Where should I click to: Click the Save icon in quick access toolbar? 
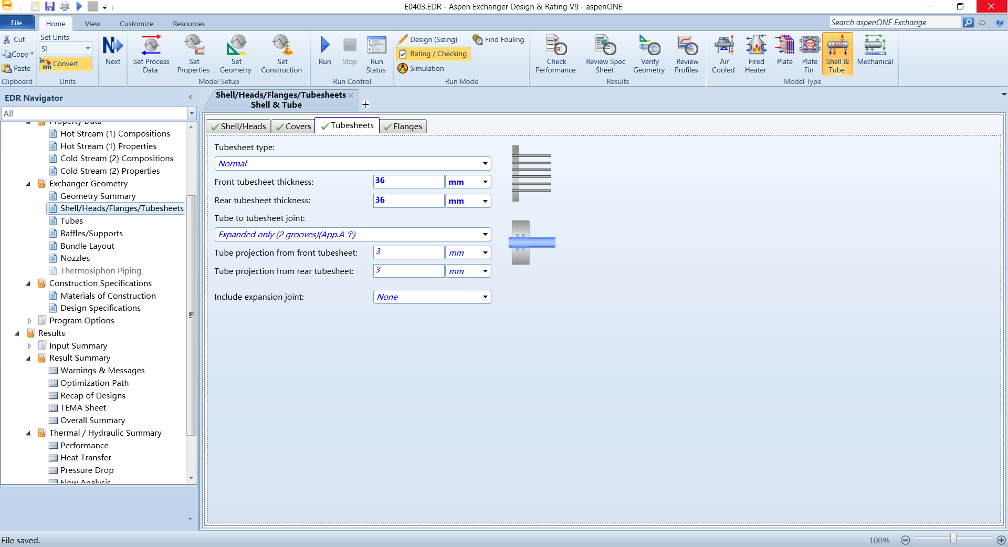(x=50, y=6)
